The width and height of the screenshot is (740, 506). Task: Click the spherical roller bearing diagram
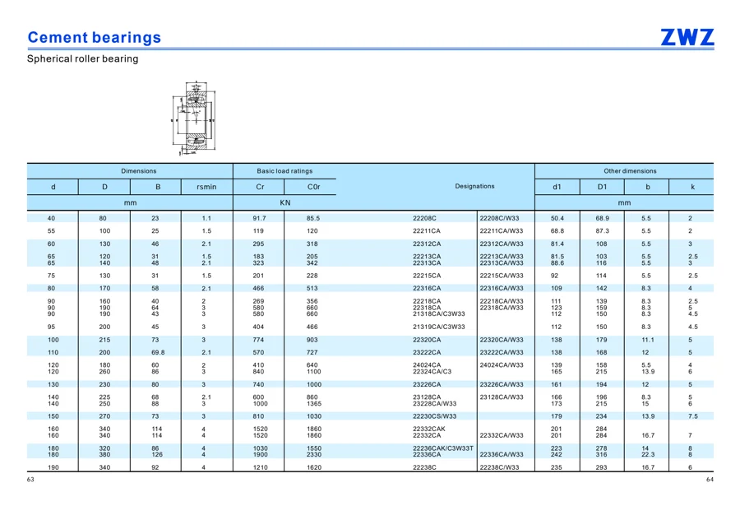click(x=193, y=118)
